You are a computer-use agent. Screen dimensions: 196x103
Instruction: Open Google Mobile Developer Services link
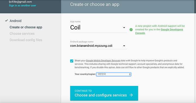103,61
